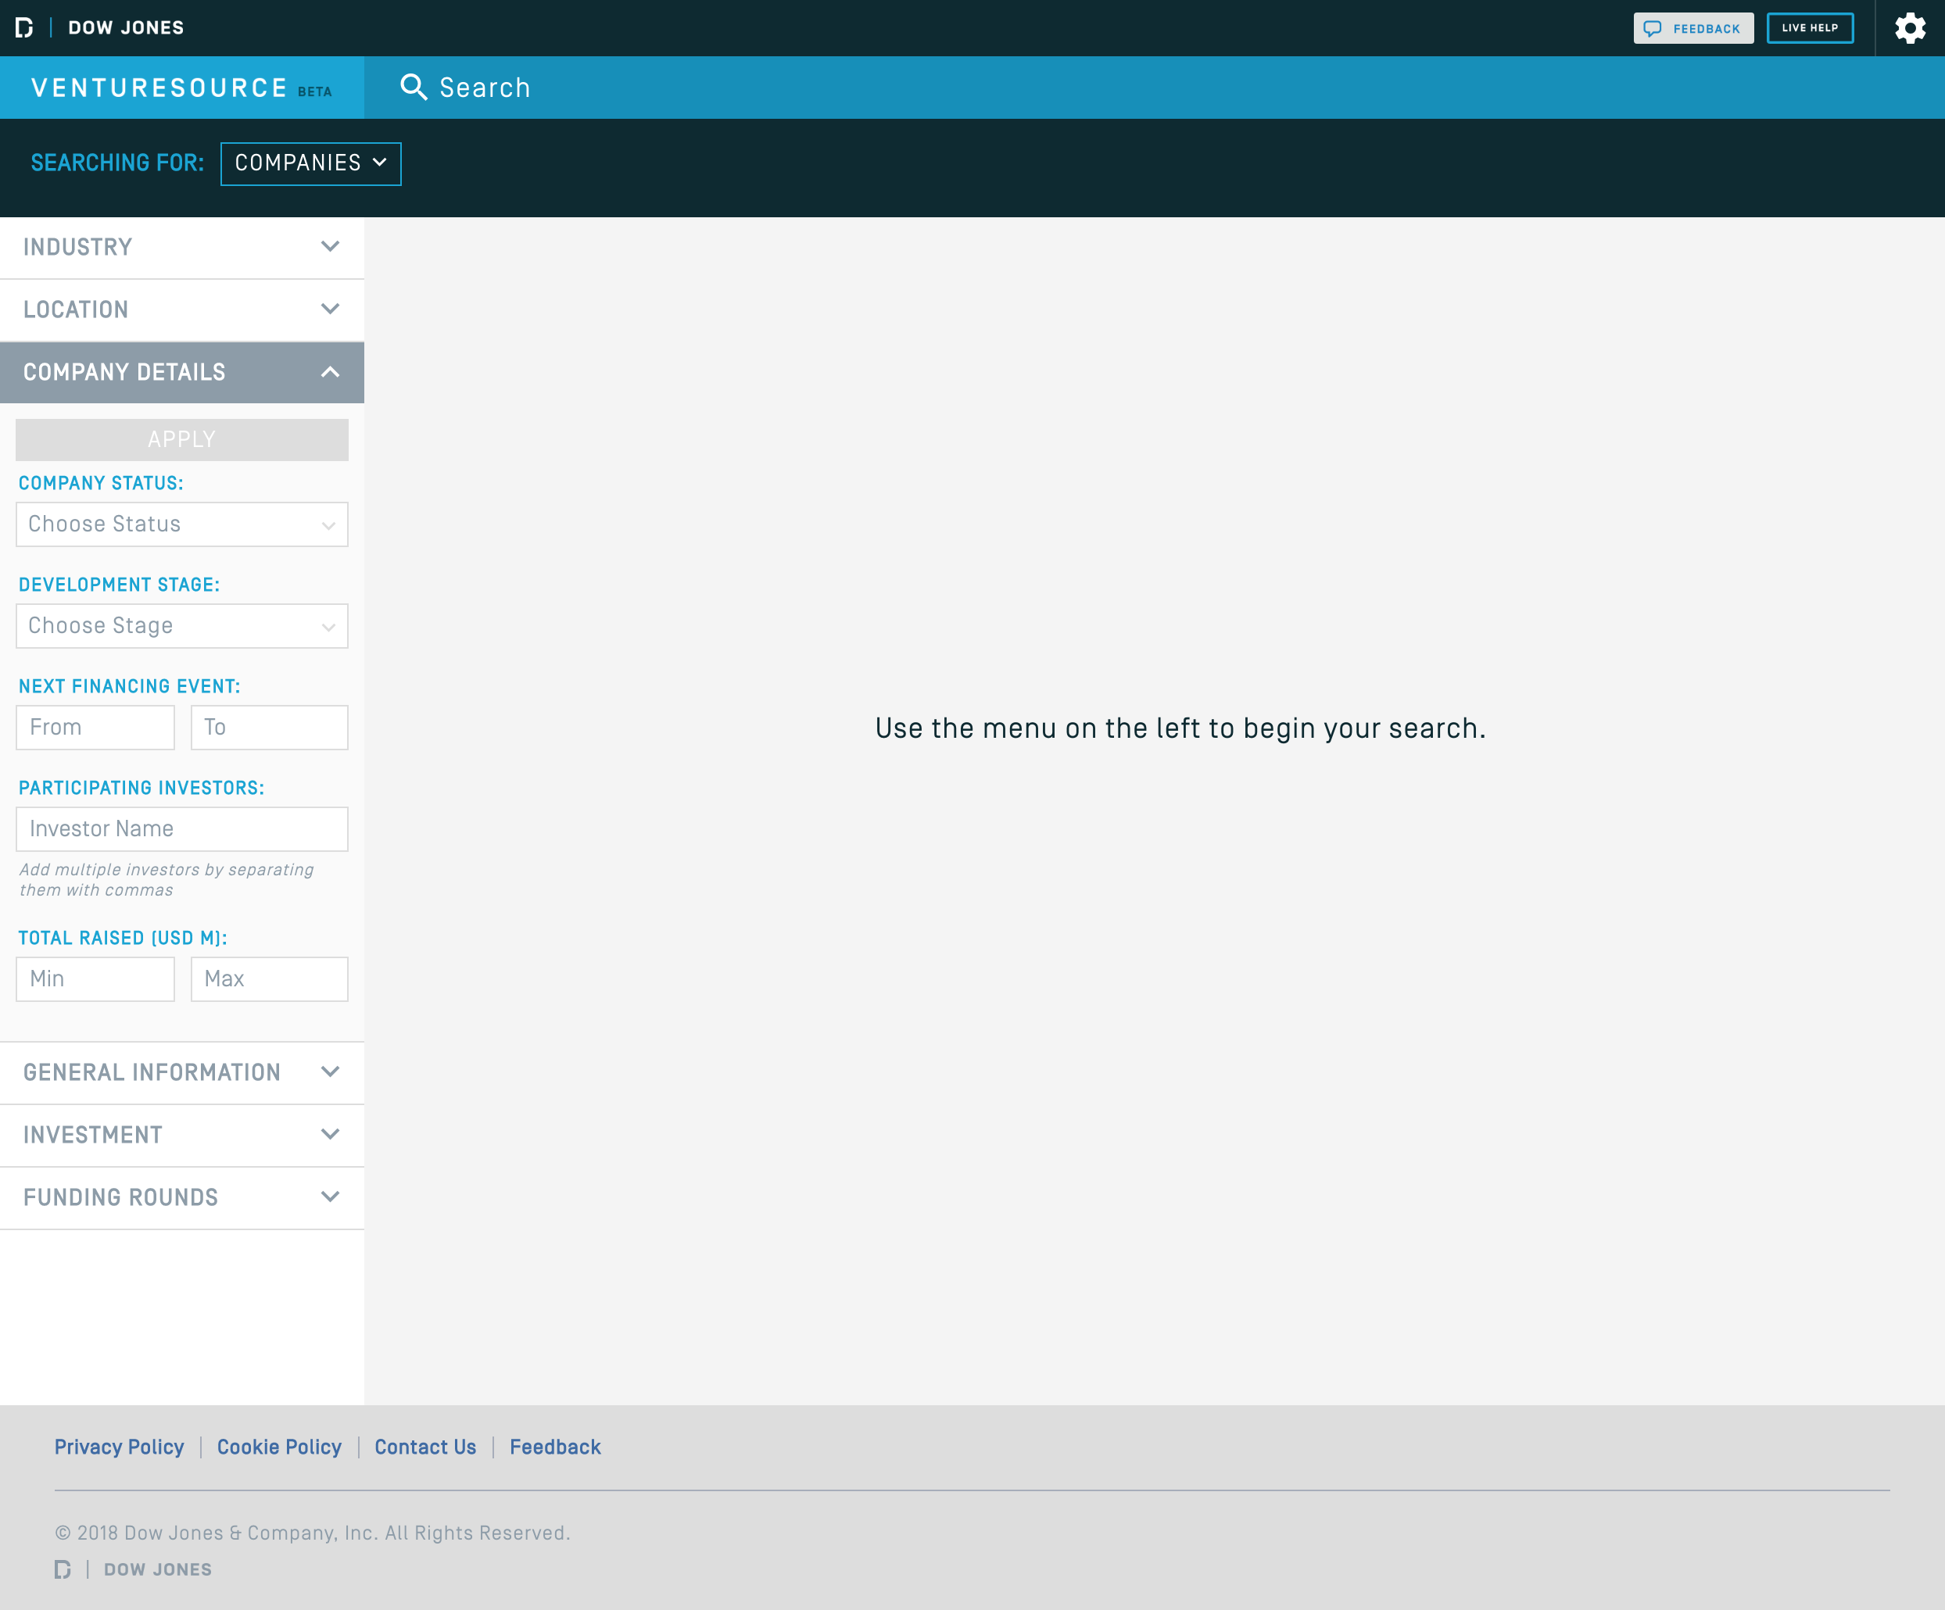1945x1610 pixels.
Task: Click the Searching For label
Action: click(117, 163)
